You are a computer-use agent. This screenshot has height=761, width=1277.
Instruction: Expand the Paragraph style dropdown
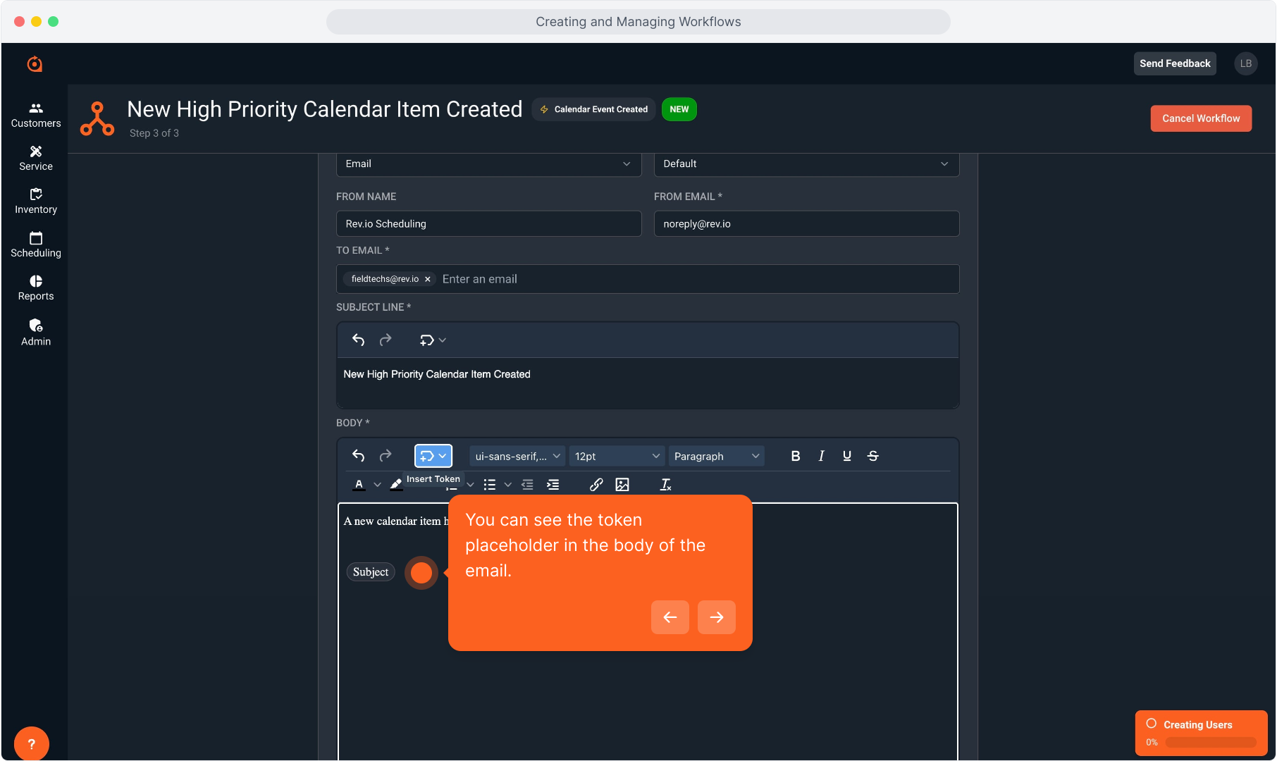716,456
